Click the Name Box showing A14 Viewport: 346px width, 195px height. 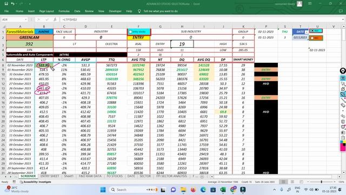pyautogui.click(x=13, y=19)
